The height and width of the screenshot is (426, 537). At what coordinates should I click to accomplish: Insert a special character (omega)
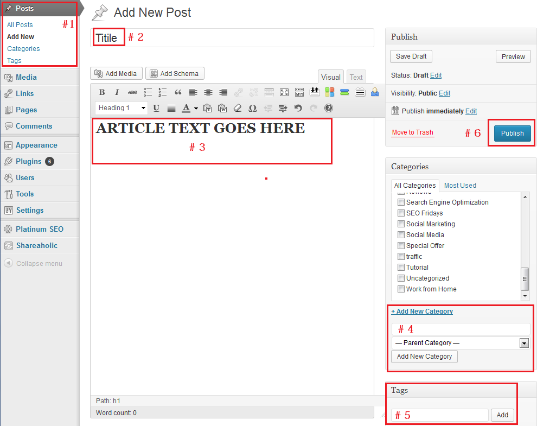pos(253,109)
